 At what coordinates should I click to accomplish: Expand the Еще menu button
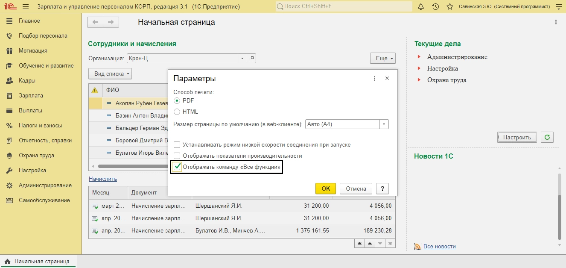[x=383, y=59]
